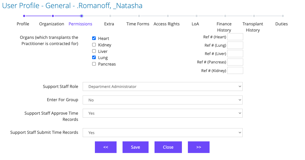The image size is (305, 160).
Task: Click the Profile progress dot
Action: point(24,16)
